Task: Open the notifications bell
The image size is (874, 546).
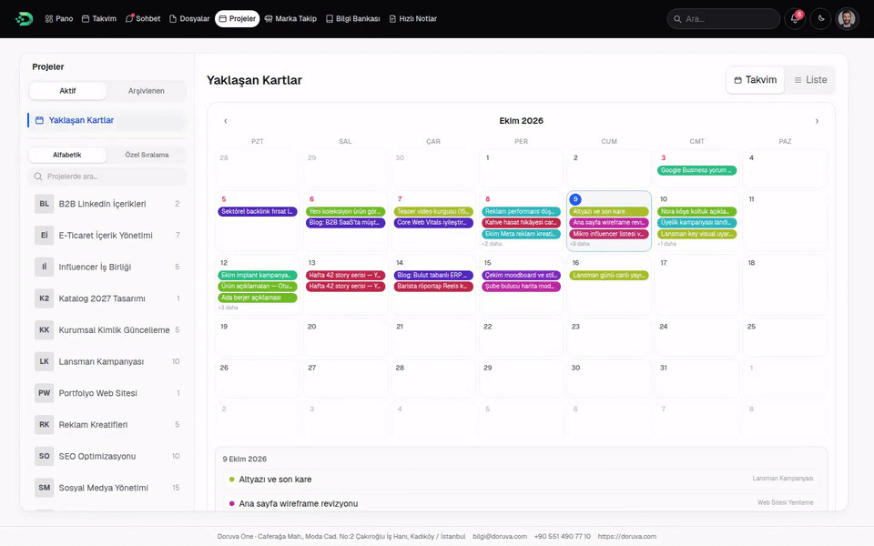Action: point(794,19)
